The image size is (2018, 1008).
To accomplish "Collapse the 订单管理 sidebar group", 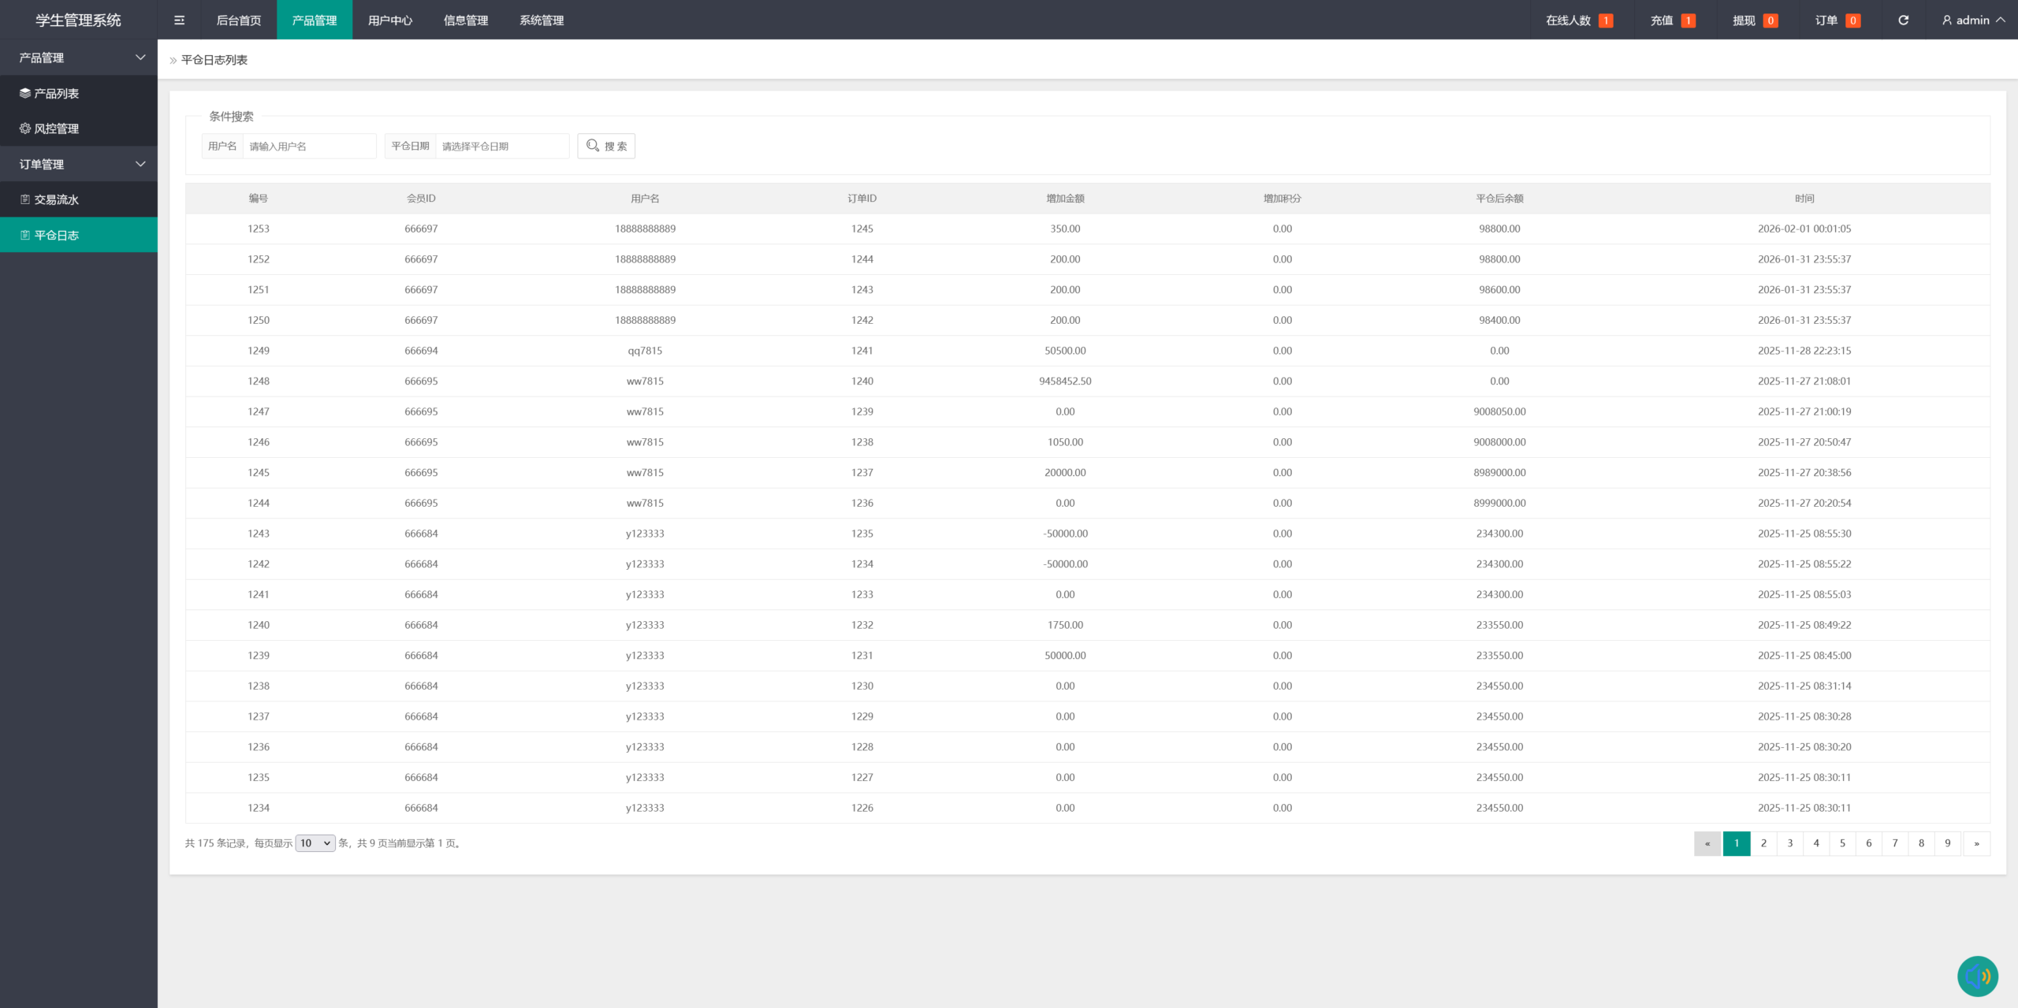I will pos(79,164).
